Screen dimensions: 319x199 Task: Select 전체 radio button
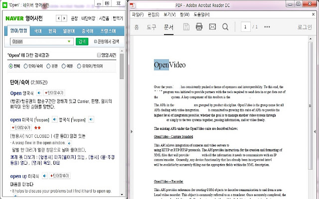coord(11,66)
